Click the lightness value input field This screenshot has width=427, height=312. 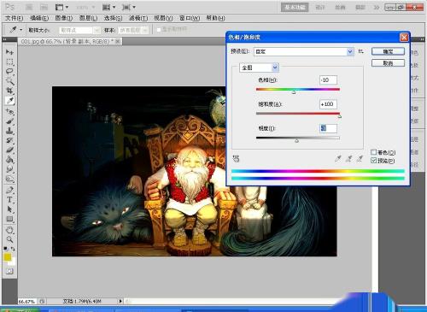328,128
